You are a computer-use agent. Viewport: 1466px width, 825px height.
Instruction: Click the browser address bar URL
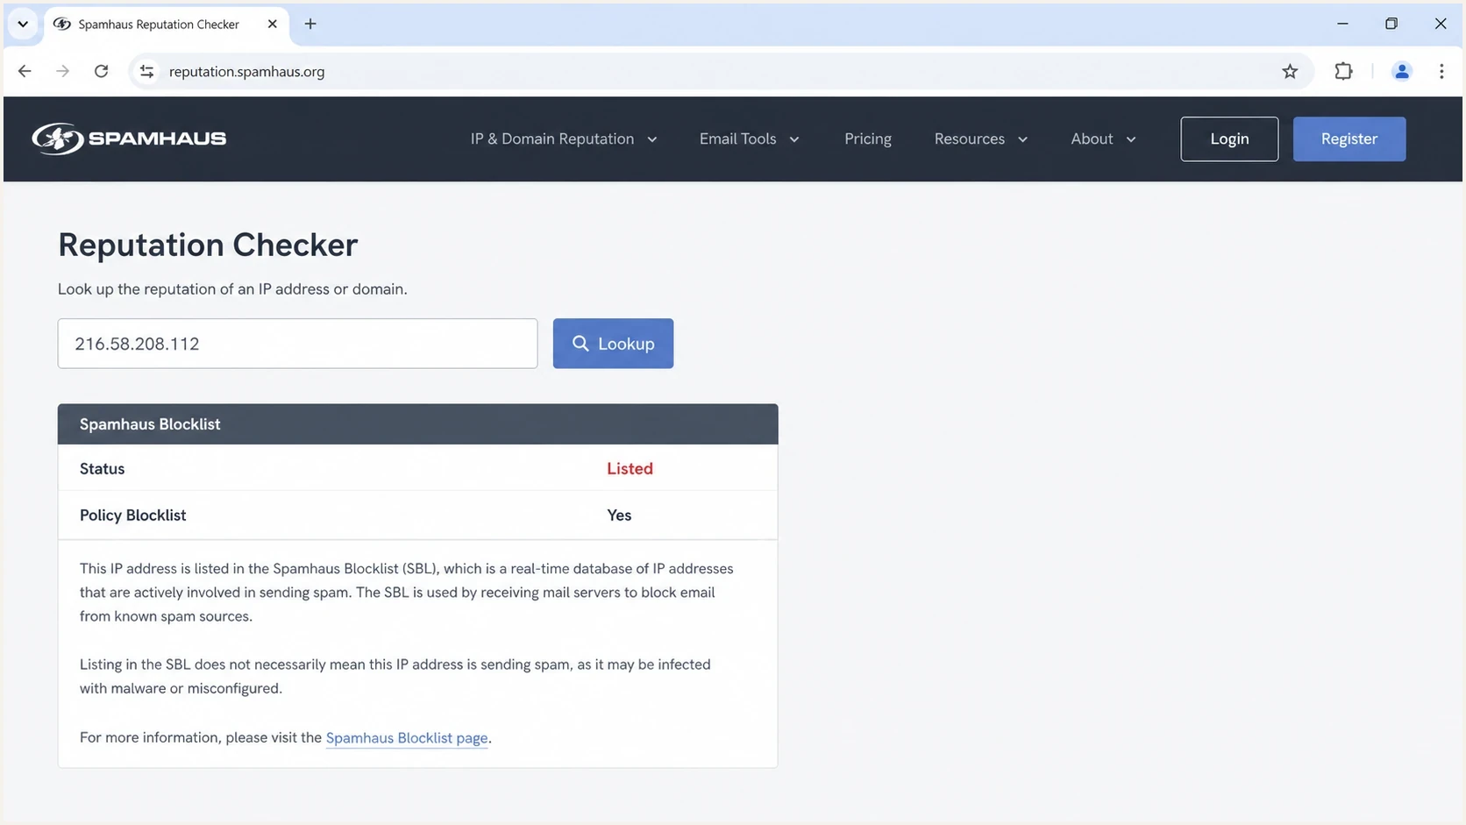pyautogui.click(x=246, y=72)
